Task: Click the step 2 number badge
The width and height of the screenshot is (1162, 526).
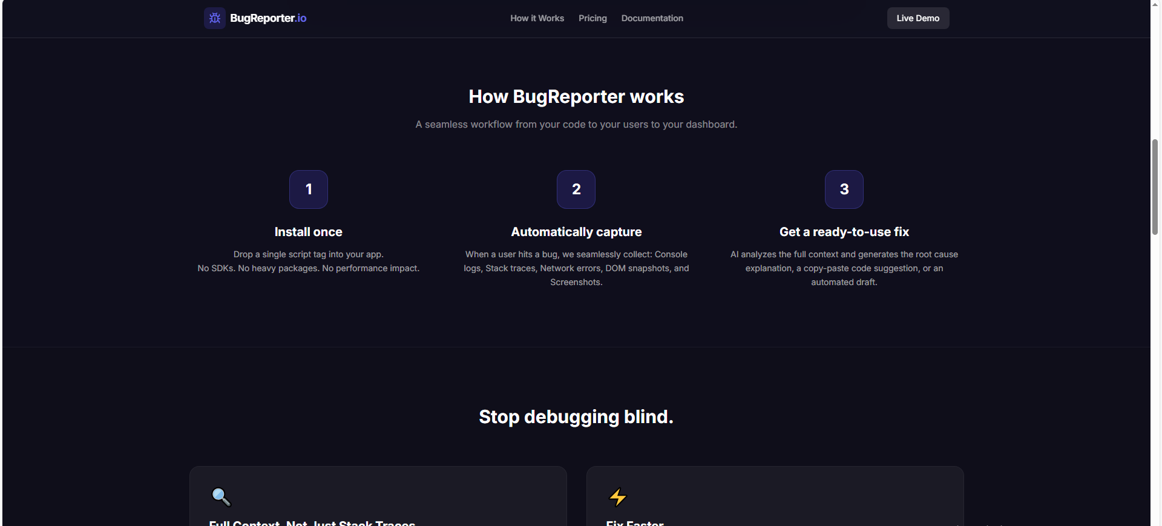Action: [x=576, y=189]
